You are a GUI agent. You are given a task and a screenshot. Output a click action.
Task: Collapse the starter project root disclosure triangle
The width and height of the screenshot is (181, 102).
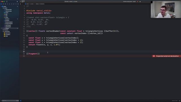point(1,7)
